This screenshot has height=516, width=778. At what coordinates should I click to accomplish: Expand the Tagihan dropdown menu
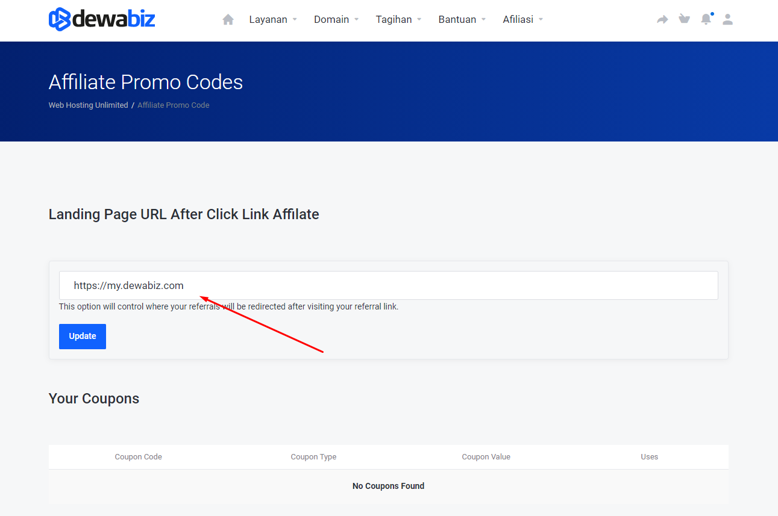[398, 20]
